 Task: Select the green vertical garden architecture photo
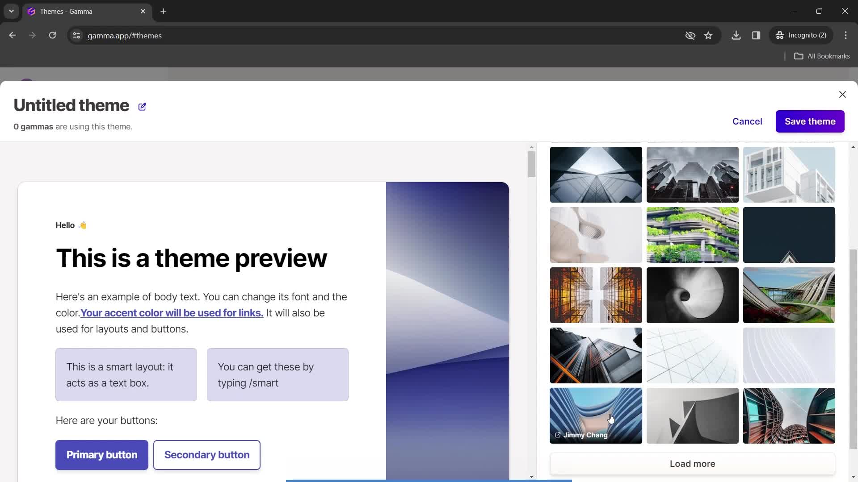click(694, 235)
